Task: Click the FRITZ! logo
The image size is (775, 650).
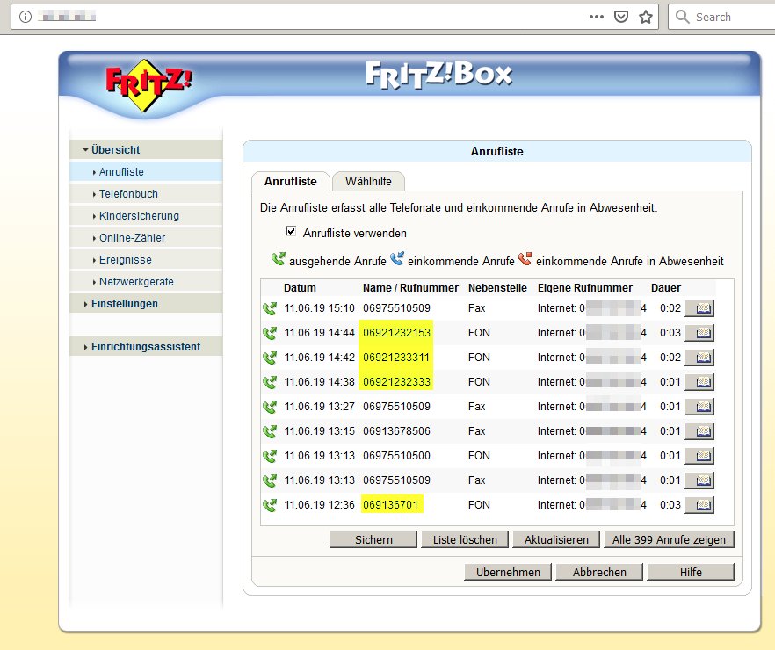Action: click(148, 84)
